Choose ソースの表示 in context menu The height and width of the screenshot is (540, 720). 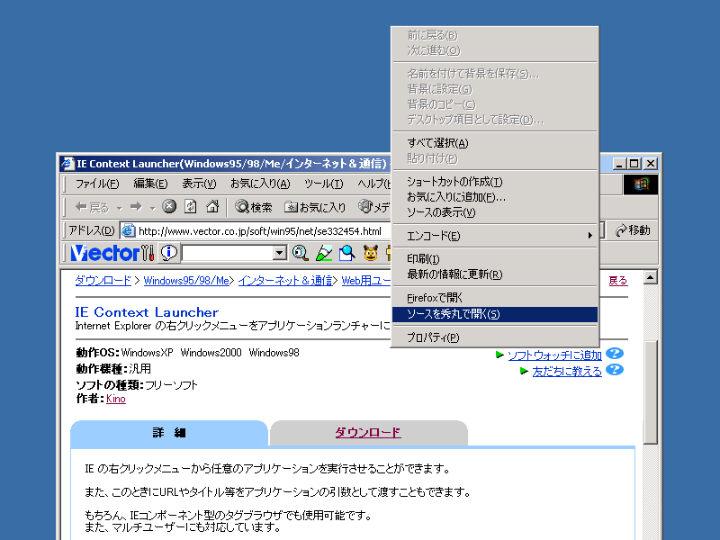494,212
